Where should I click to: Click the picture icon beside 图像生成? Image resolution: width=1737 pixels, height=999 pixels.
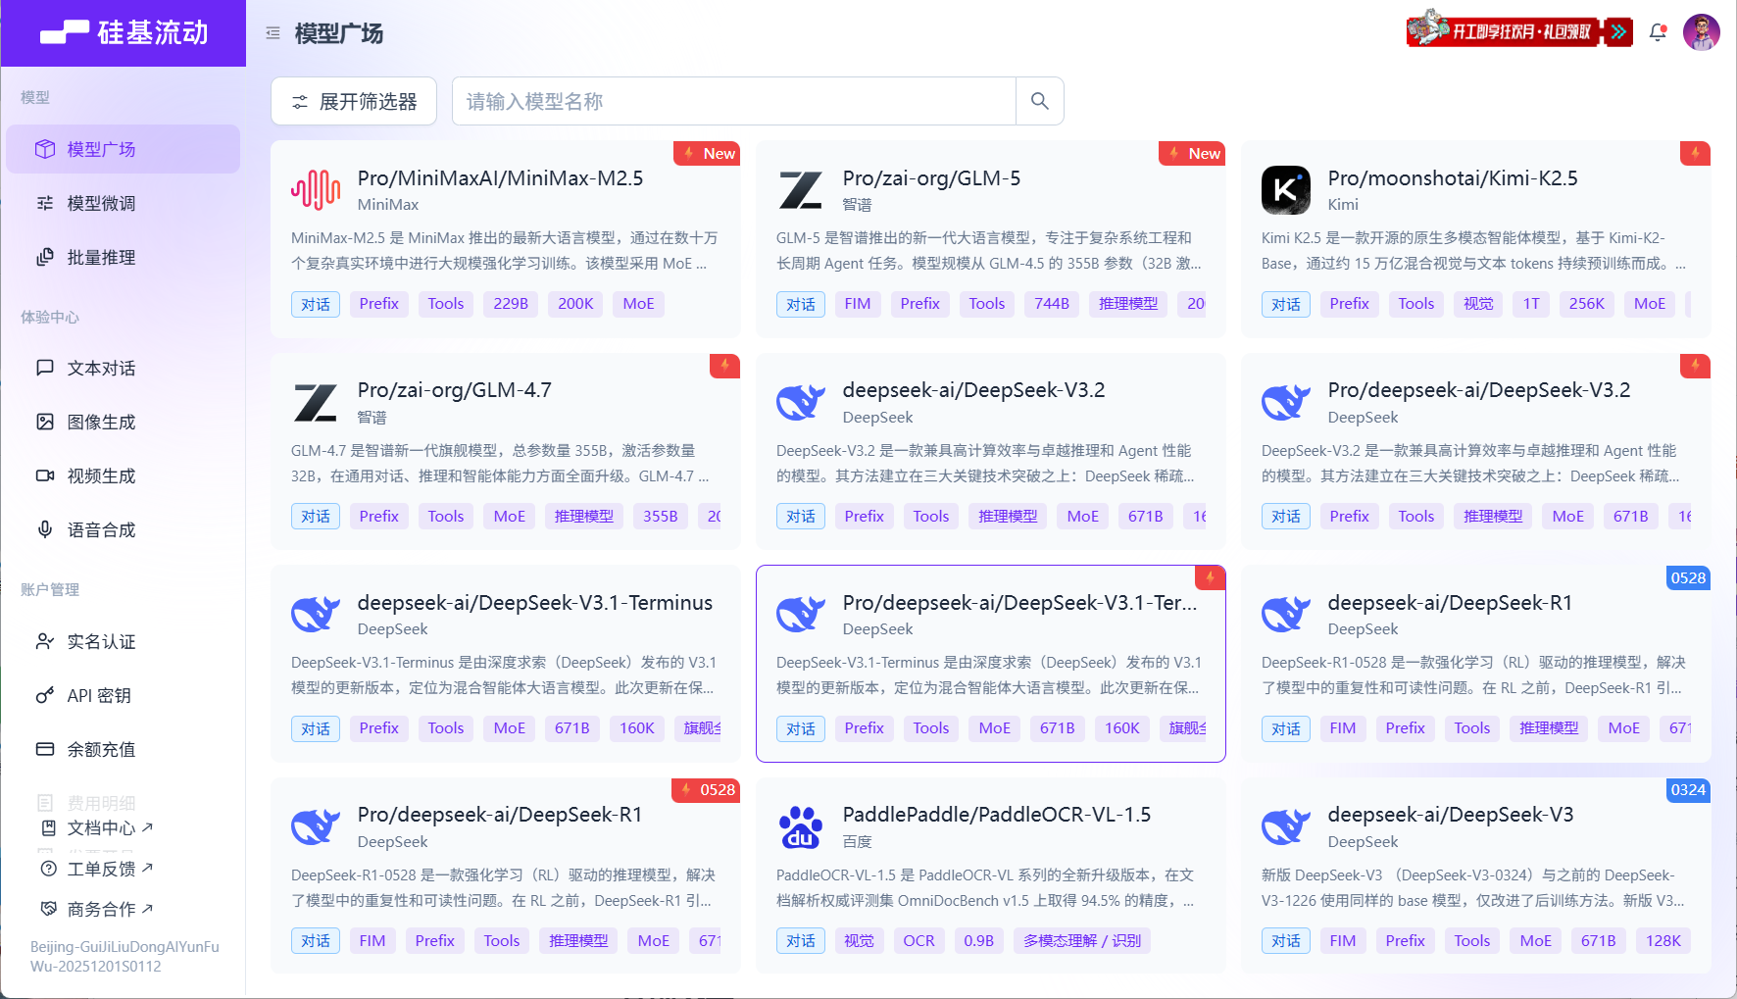pyautogui.click(x=45, y=422)
